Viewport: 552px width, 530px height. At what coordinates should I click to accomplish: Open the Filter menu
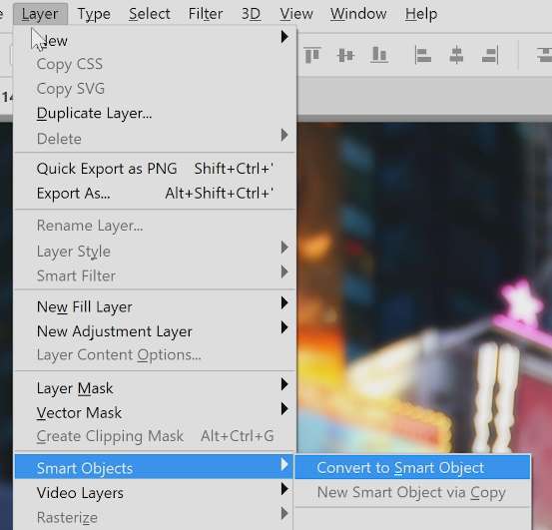[206, 14]
